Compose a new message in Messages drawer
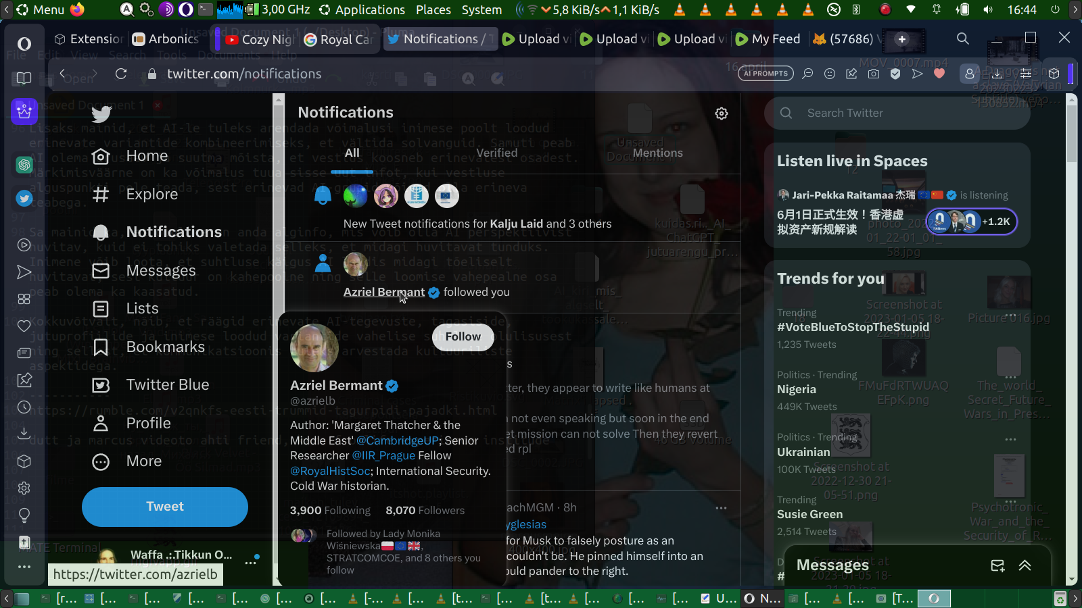 997,565
